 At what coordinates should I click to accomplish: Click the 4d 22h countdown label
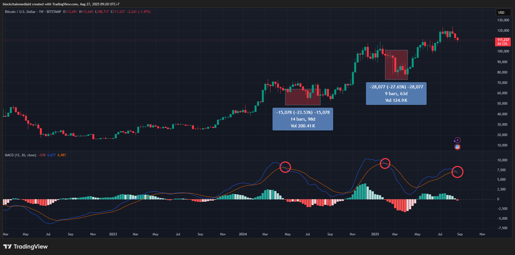[502, 44]
